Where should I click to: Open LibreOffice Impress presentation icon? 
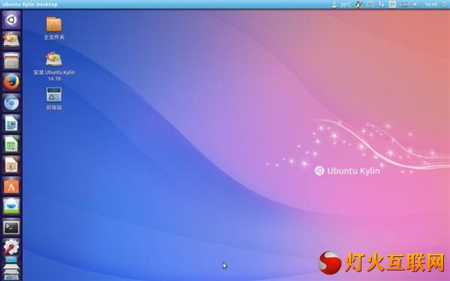(x=11, y=165)
